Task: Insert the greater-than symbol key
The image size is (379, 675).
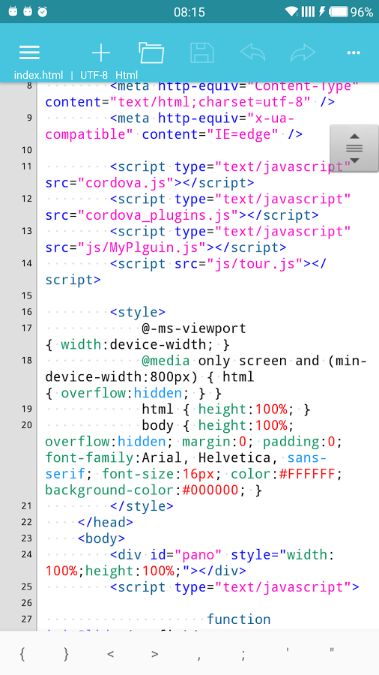Action: [155, 654]
